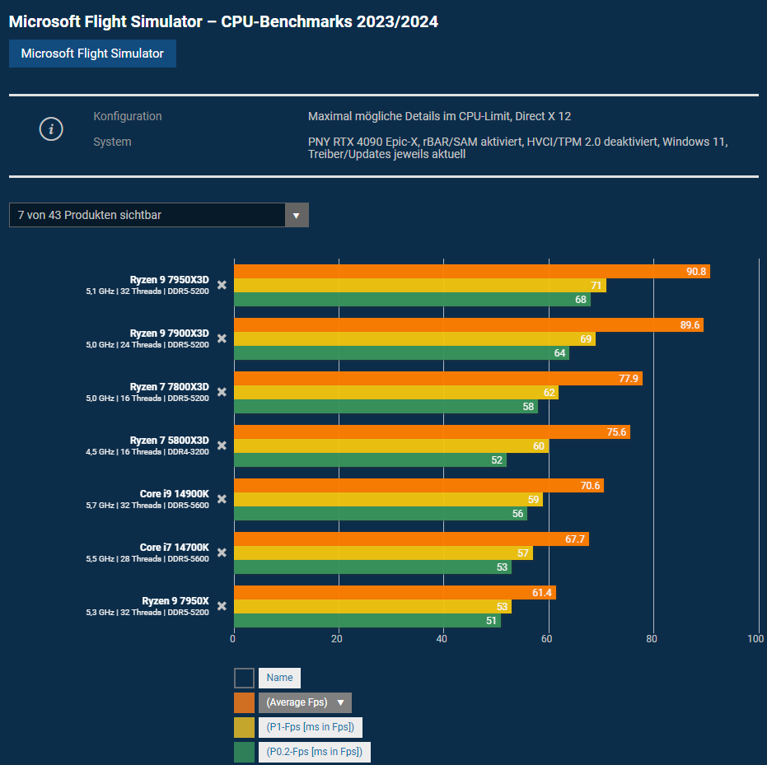Click '5,5 GHz | 28 Threads | DDR5-5600' subtitle

147,558
